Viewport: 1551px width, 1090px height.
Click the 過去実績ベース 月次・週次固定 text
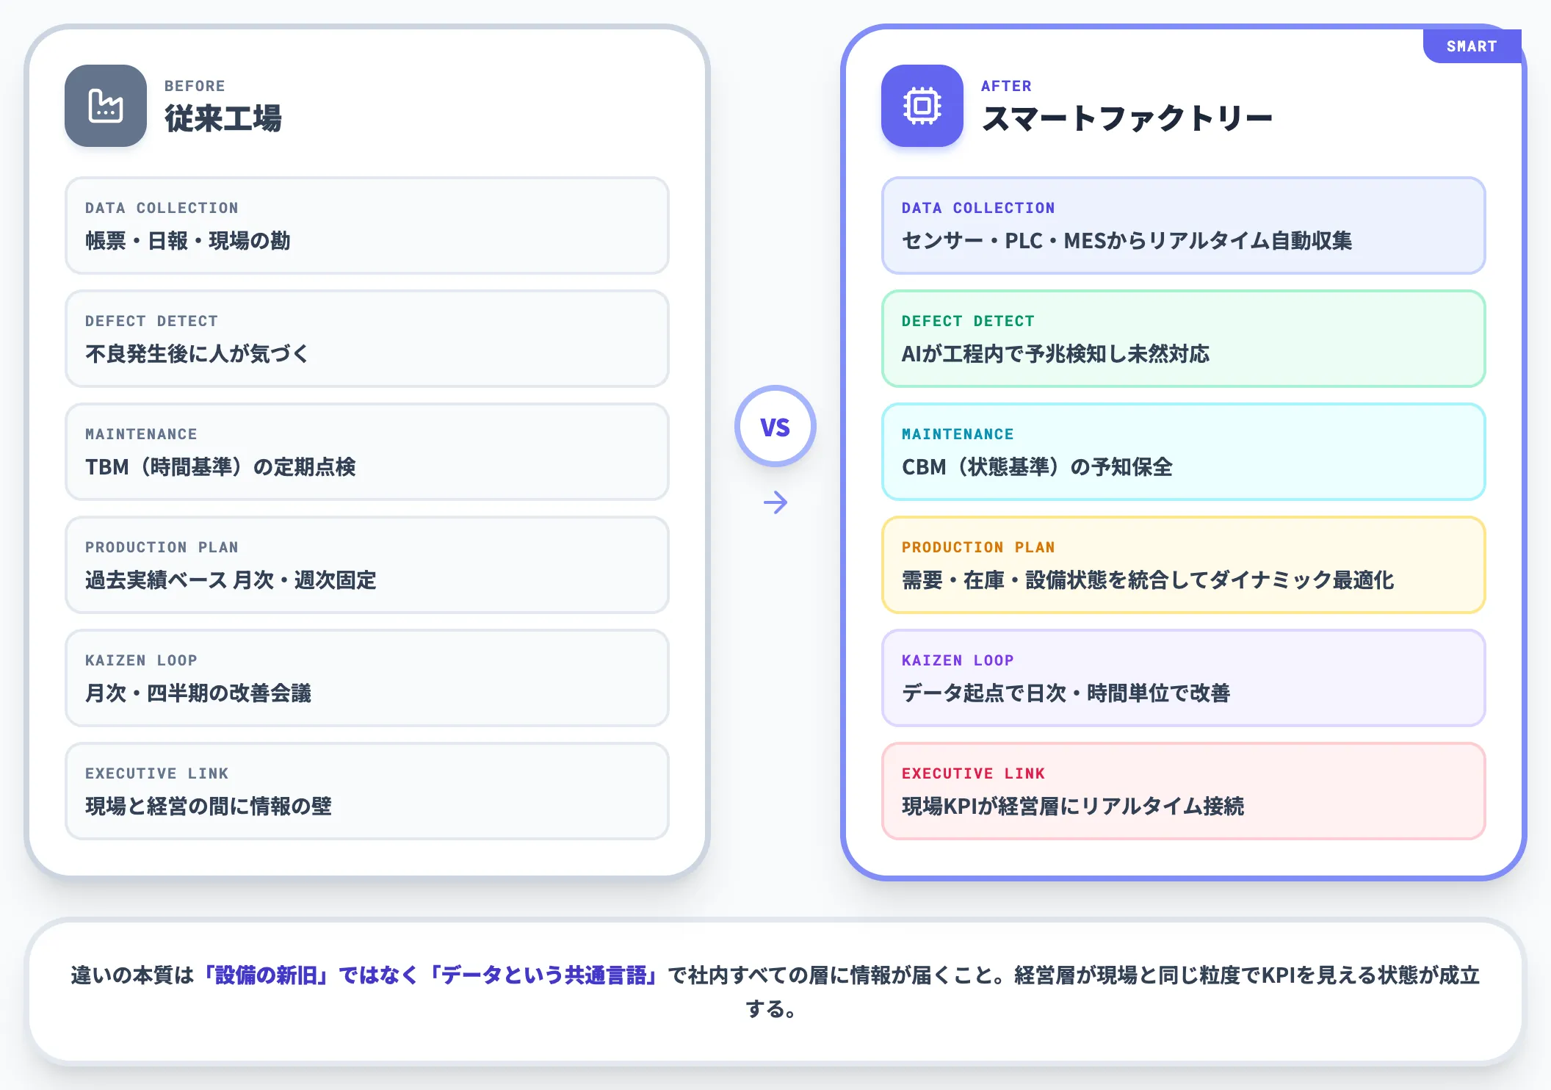point(231,580)
